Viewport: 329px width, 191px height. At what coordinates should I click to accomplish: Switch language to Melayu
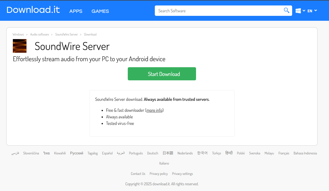(269, 153)
